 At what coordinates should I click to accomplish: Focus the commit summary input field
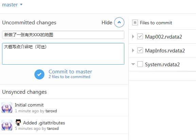tap(63, 35)
